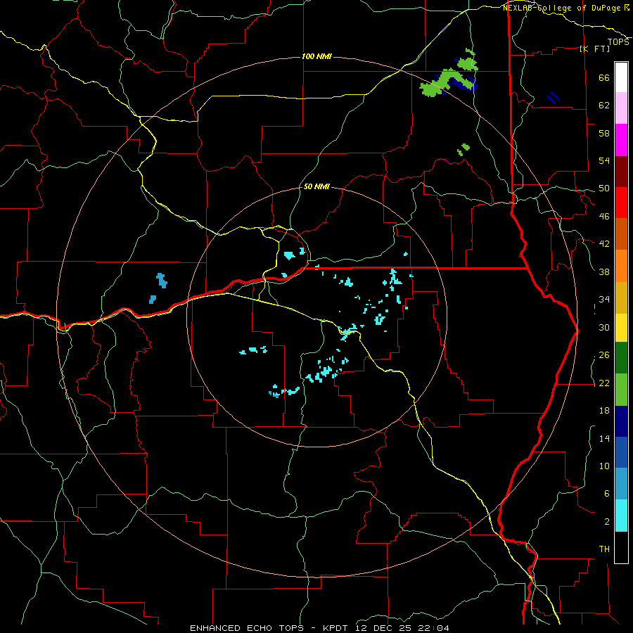Image resolution: width=633 pixels, height=633 pixels.
Task: Click the navy blue legend swatch
Action: 621,421
